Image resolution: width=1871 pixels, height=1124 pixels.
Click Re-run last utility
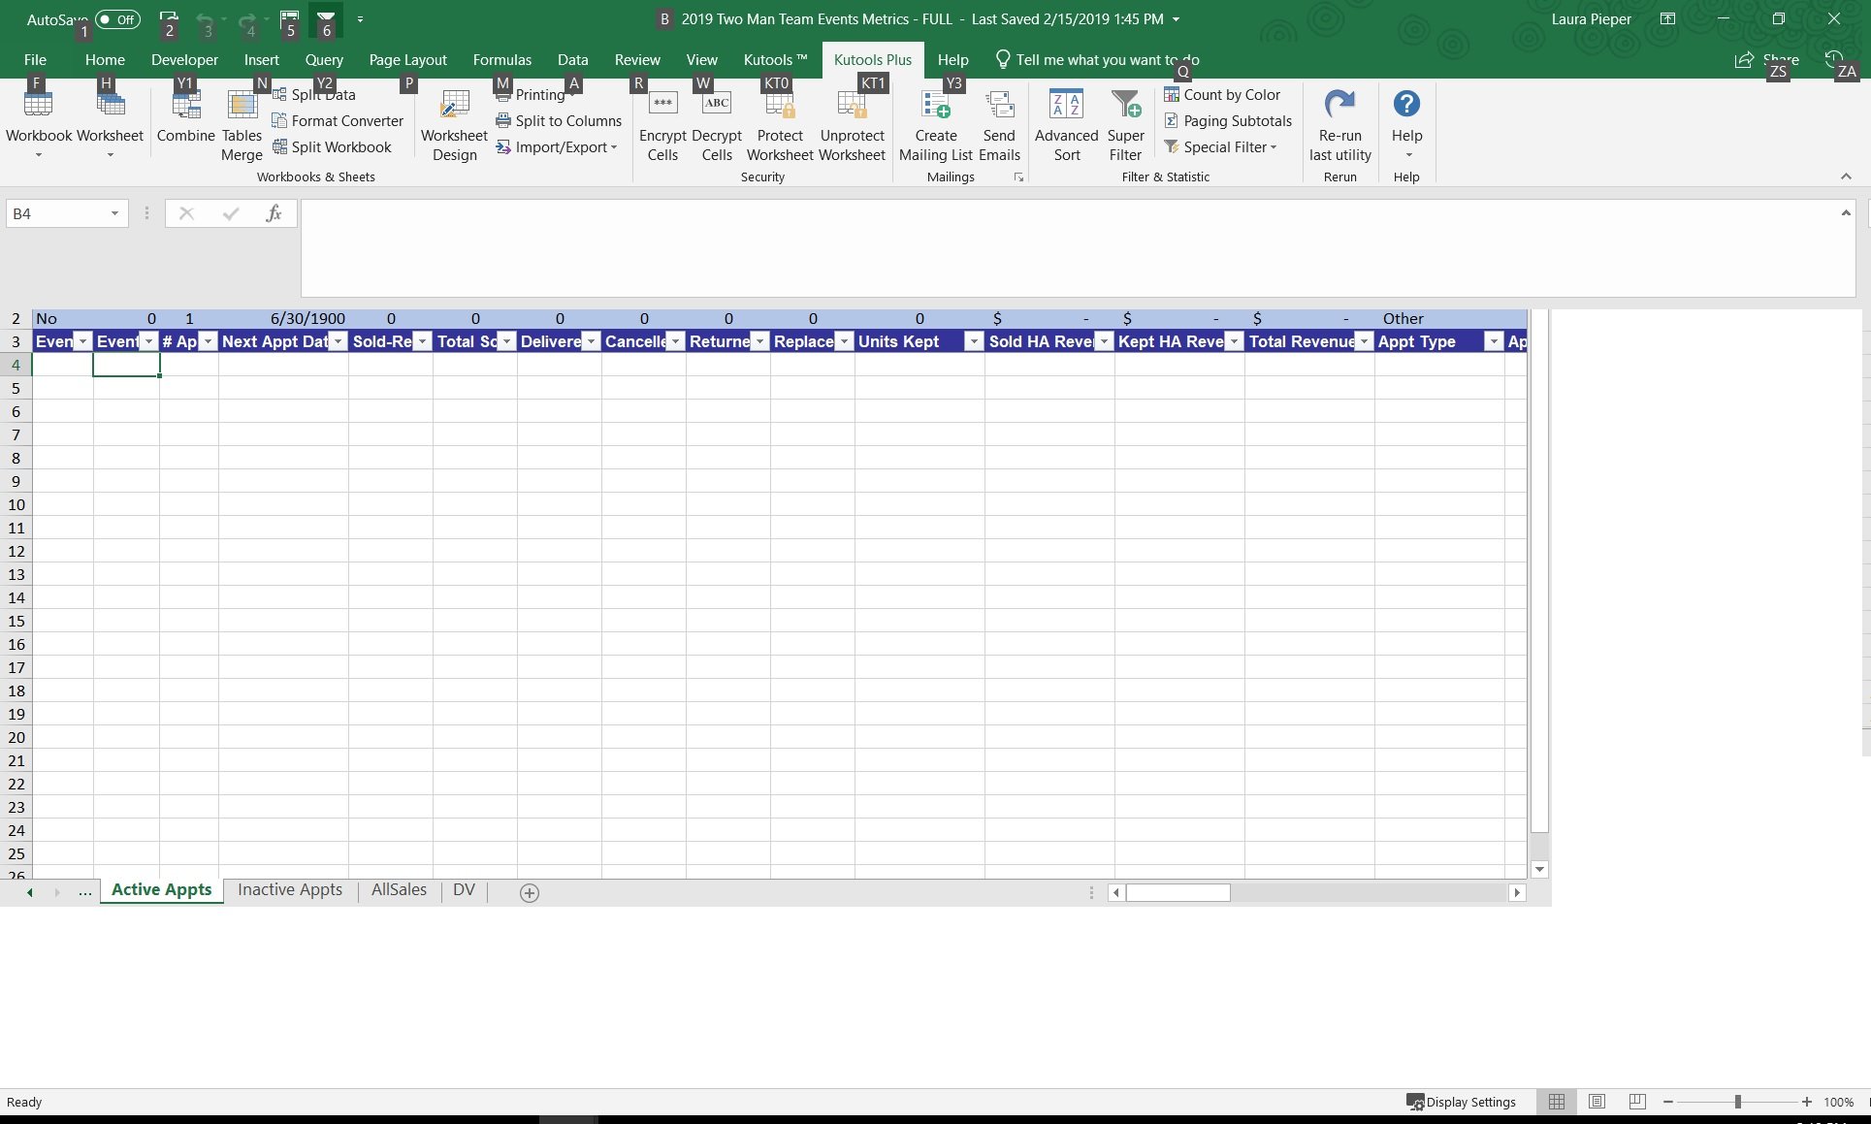click(1340, 125)
